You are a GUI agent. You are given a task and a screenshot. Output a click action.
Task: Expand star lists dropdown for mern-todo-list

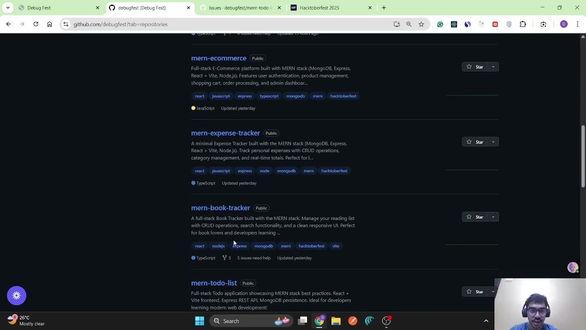pyautogui.click(x=493, y=291)
